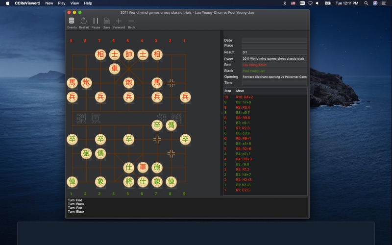Open the Wi-Fi status menu

[310, 3]
